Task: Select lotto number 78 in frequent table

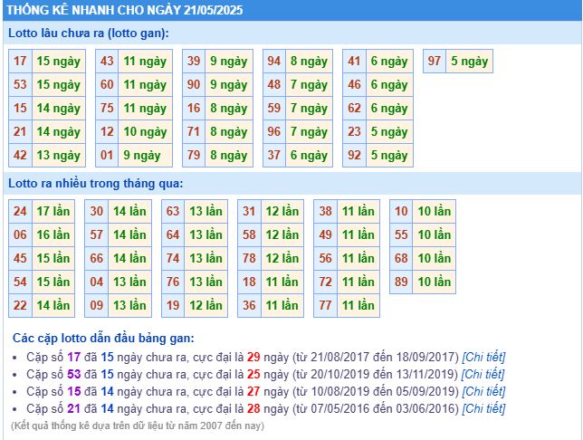Action: 249,258
